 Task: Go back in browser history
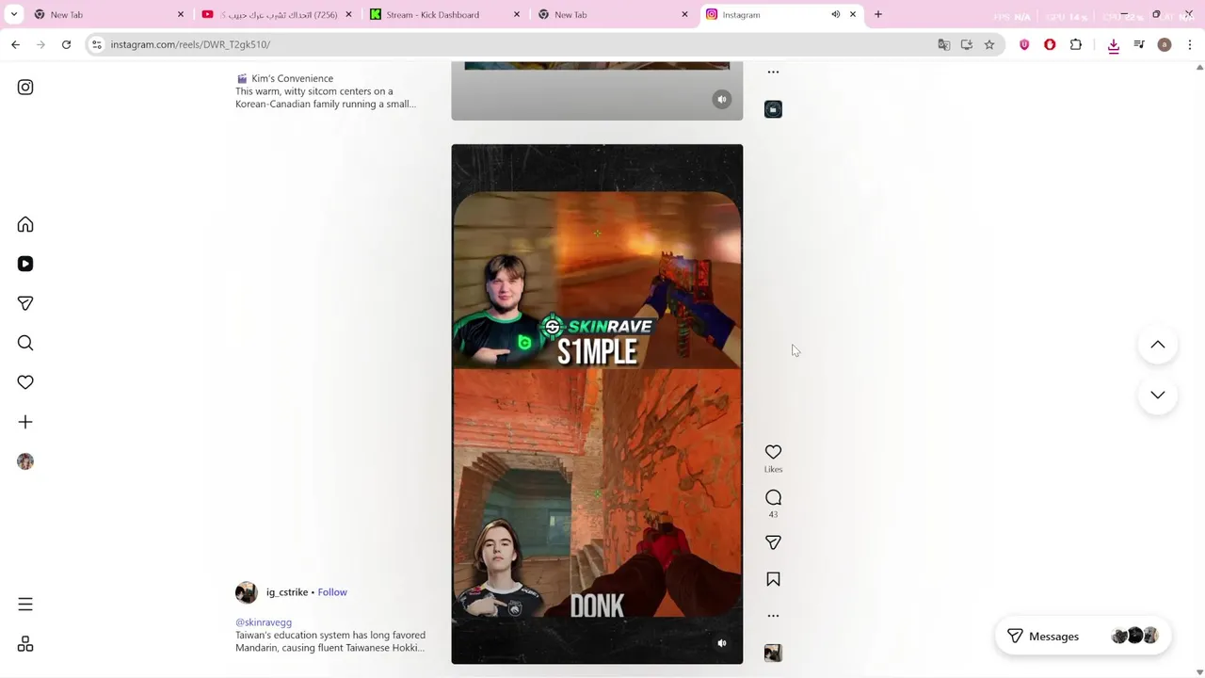(x=16, y=45)
